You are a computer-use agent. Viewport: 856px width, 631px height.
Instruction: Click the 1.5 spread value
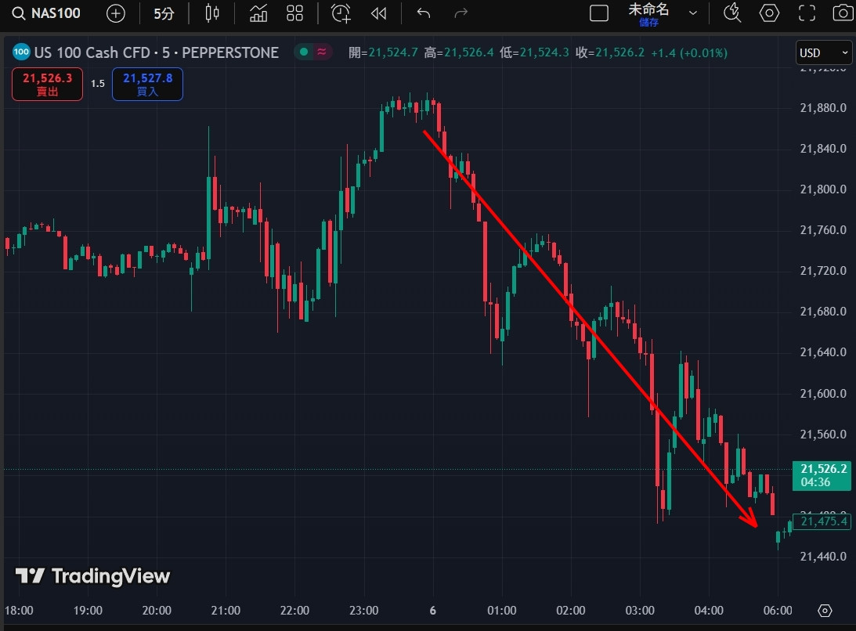[x=98, y=84]
